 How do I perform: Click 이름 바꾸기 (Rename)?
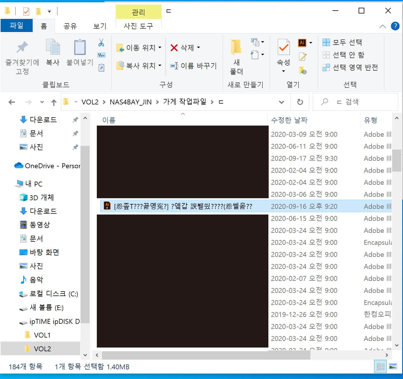(x=194, y=66)
